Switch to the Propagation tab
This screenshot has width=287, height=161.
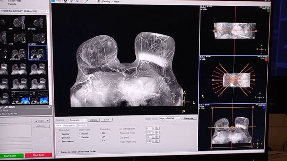(70, 125)
